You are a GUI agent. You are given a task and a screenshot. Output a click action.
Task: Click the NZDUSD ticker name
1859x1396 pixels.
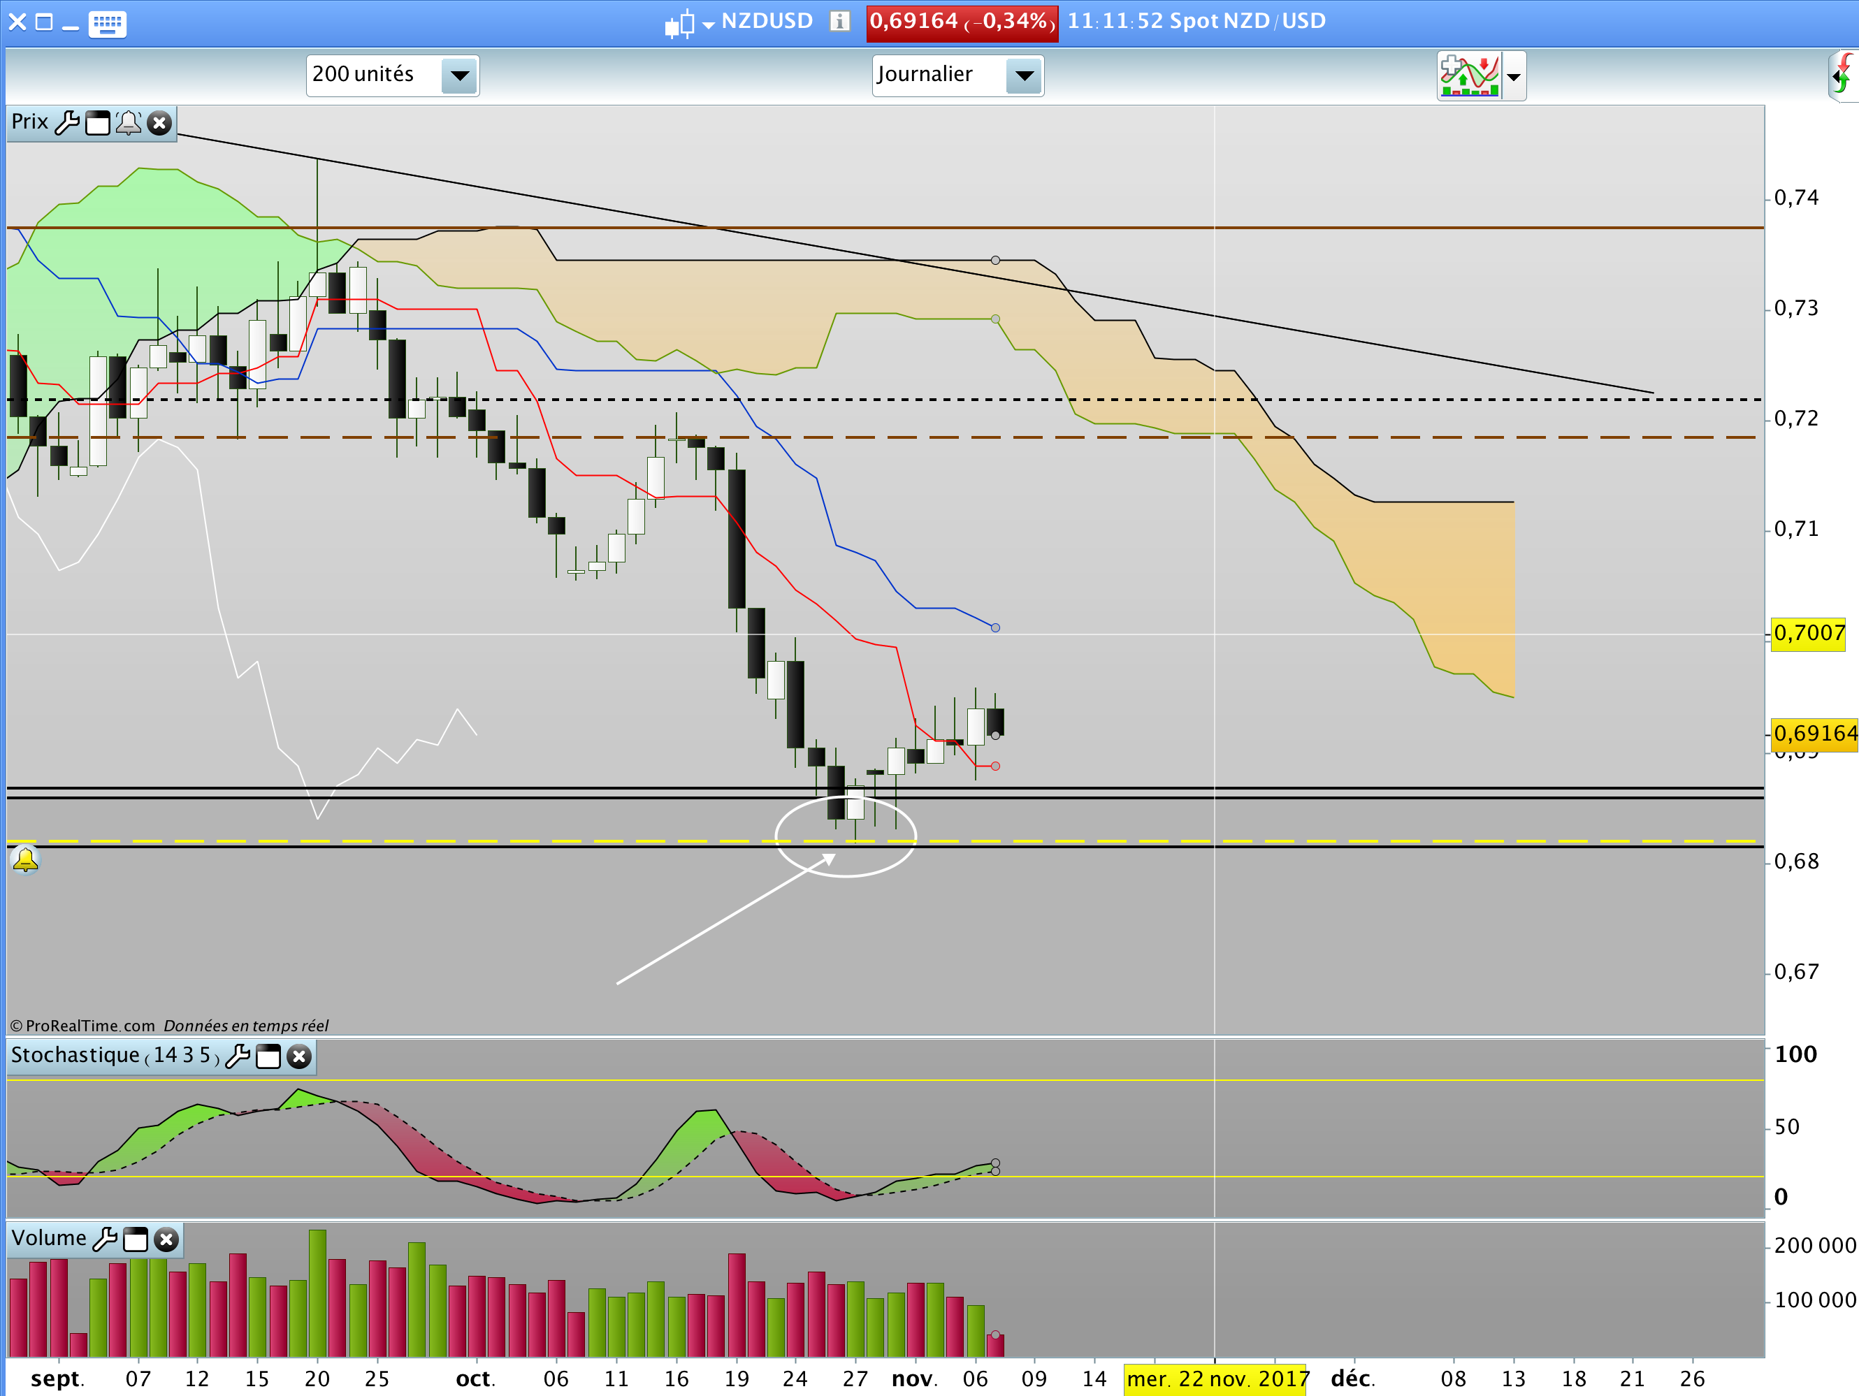(767, 21)
